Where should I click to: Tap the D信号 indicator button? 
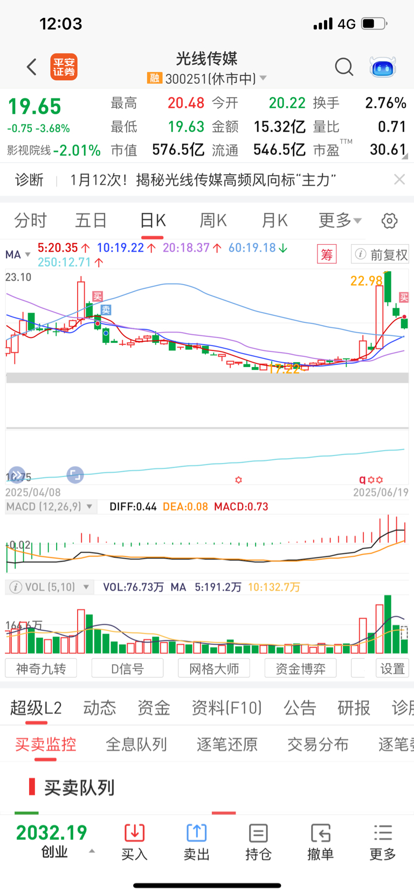[127, 668]
